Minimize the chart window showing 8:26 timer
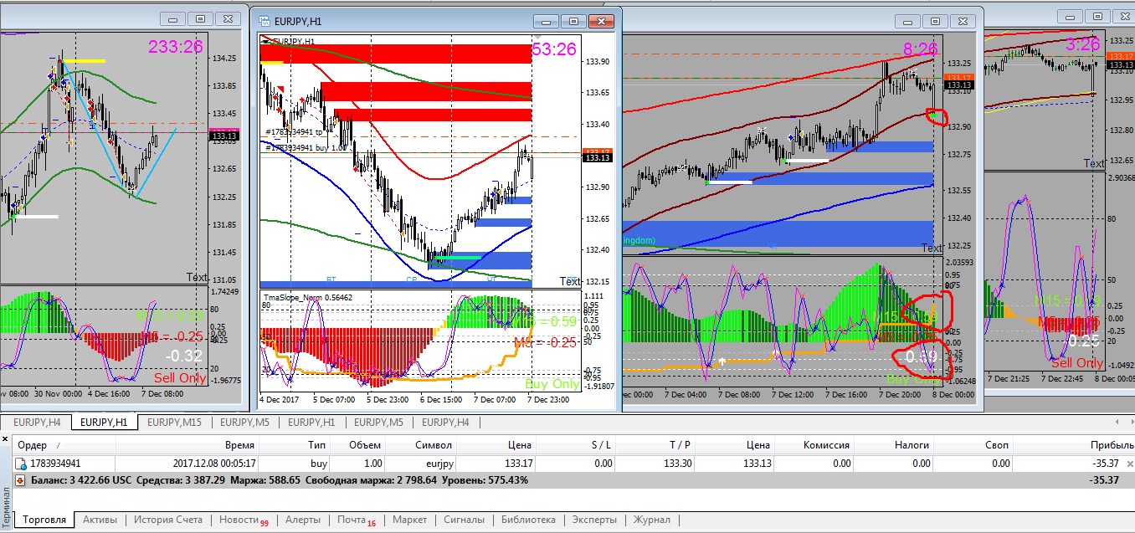 tap(907, 21)
